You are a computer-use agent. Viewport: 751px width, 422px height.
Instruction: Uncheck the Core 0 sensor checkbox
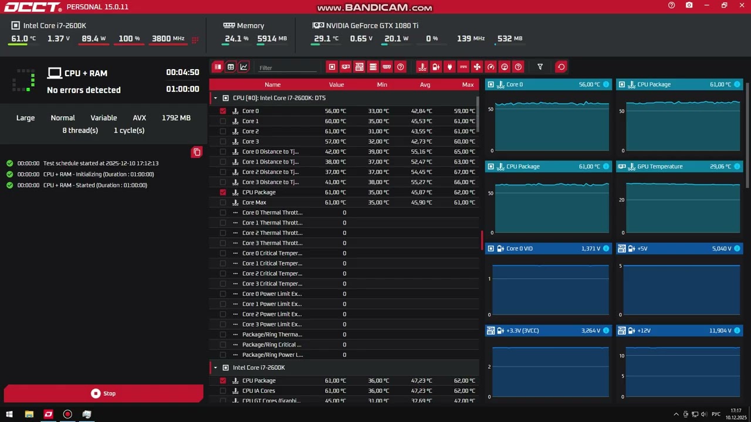tap(223, 111)
